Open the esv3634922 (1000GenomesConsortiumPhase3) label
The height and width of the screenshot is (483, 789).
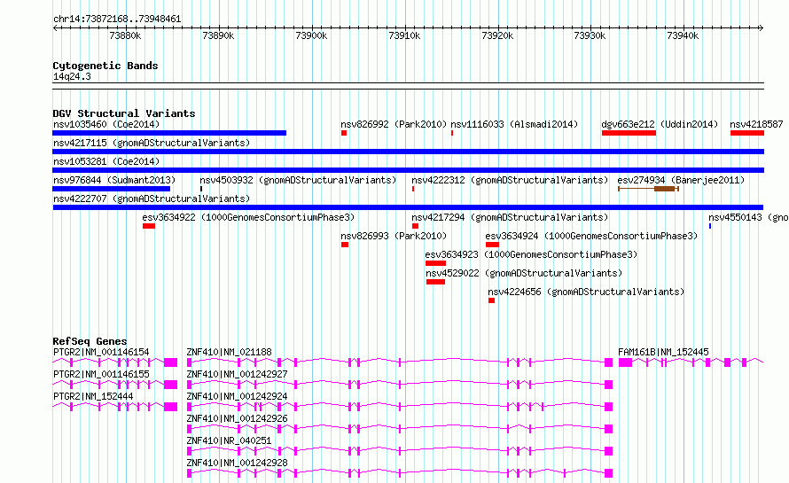tap(248, 217)
